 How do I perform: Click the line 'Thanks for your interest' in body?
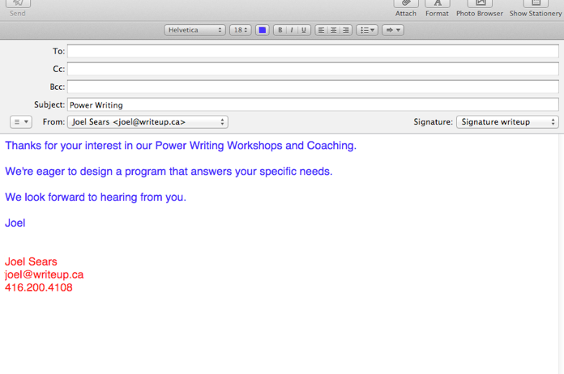tap(181, 146)
